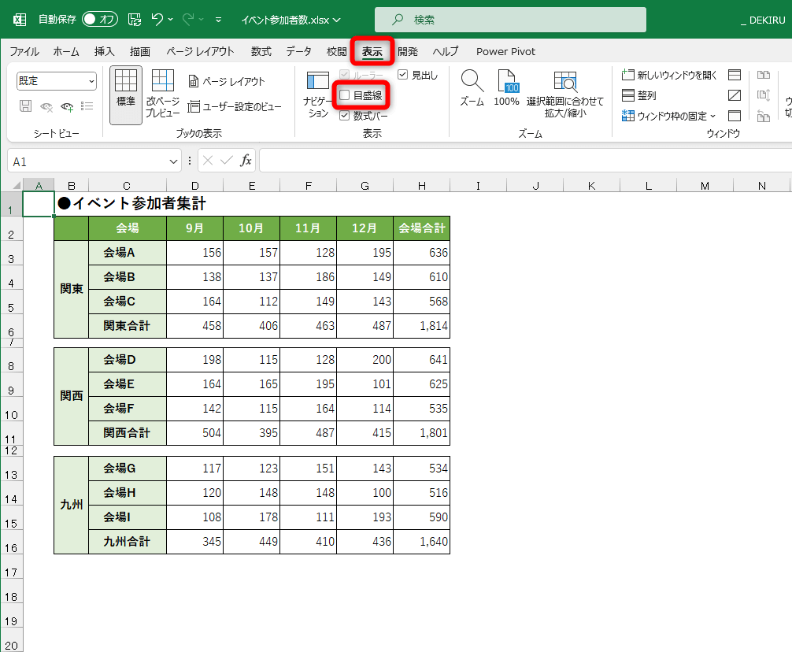Expand the sheet view 既定 dropdown
Image resolution: width=792 pixels, height=652 pixels.
91,81
